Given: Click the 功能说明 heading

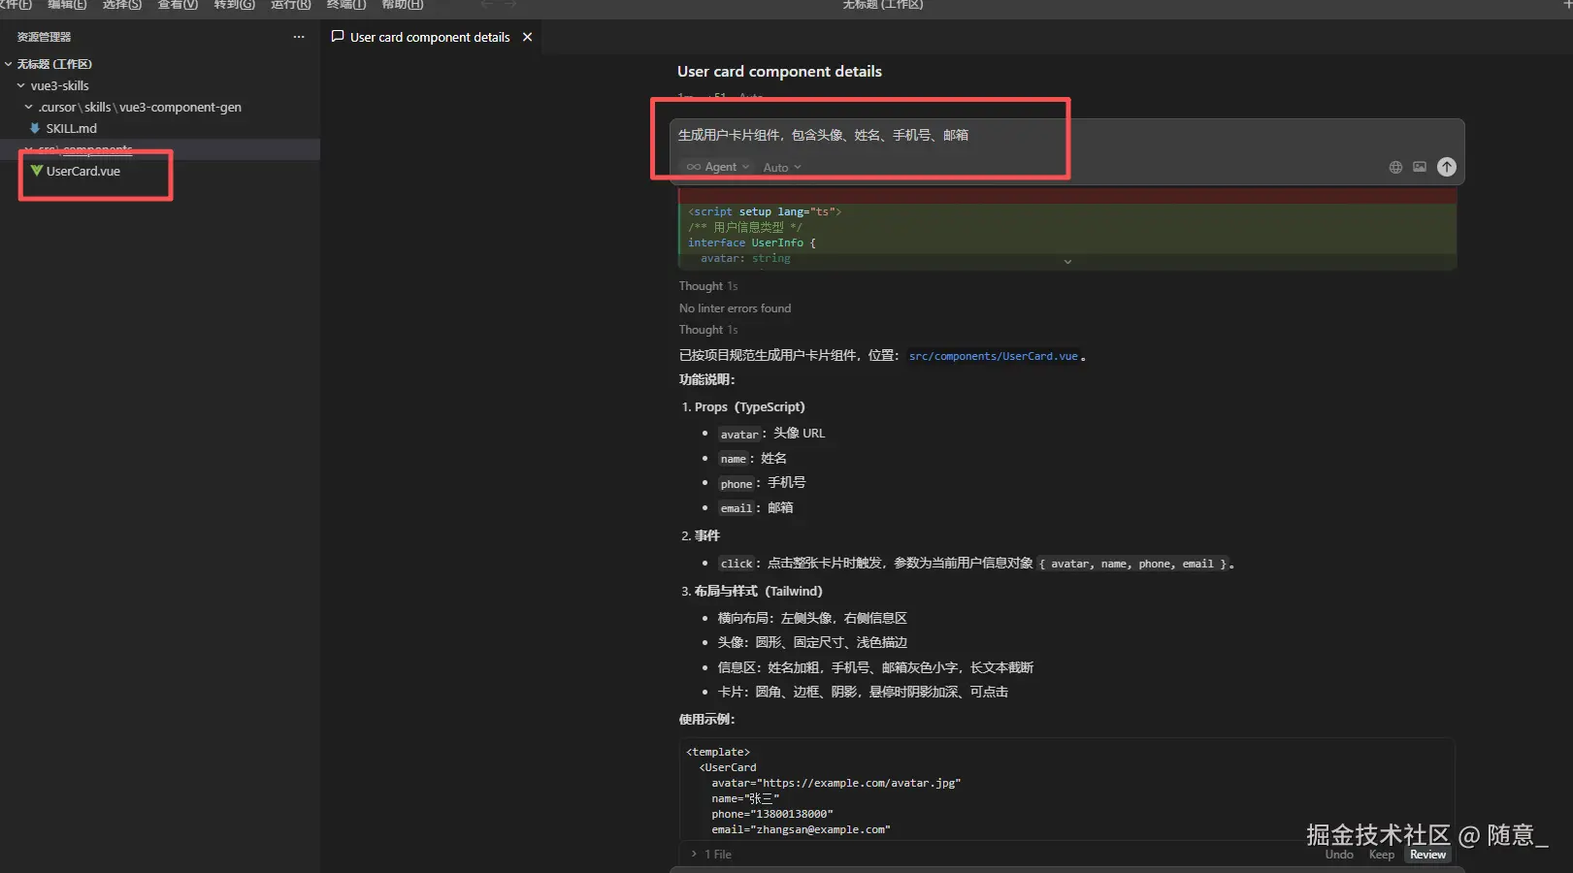Looking at the screenshot, I should [x=707, y=379].
